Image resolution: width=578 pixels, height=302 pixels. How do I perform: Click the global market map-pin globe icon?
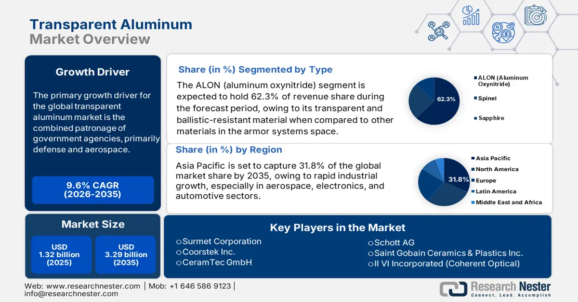pyautogui.click(x=503, y=32)
